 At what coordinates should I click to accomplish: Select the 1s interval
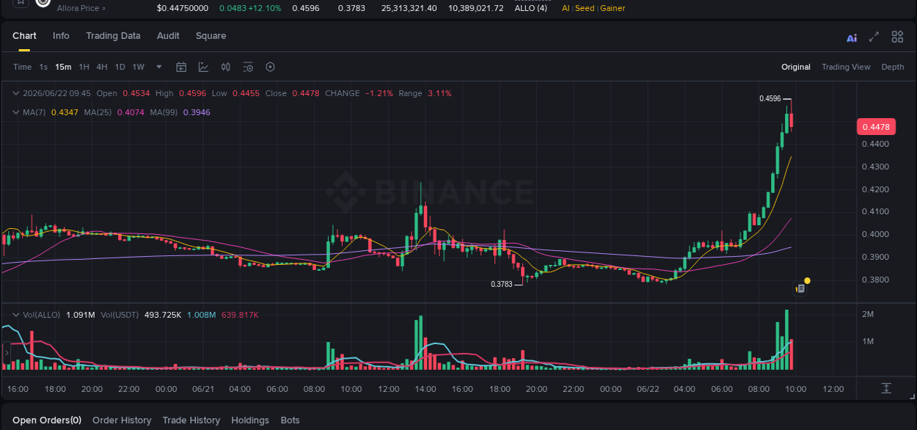click(43, 67)
